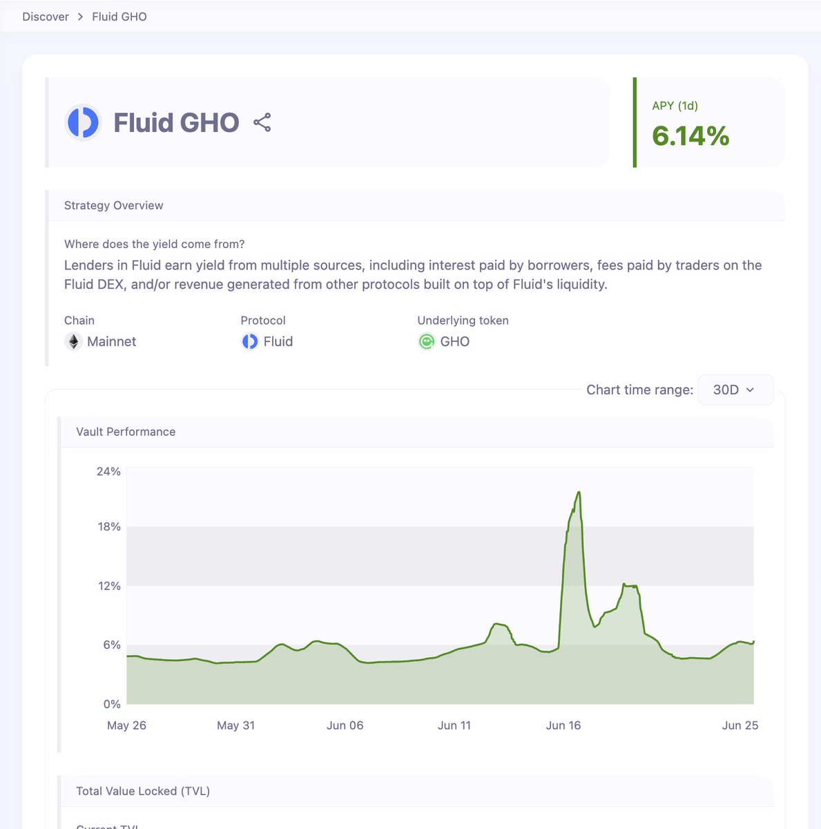Click the 18% label on the chart y-axis

click(109, 526)
